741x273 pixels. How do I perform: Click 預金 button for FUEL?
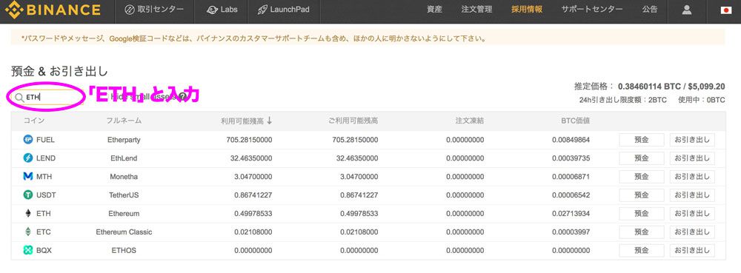tap(641, 140)
